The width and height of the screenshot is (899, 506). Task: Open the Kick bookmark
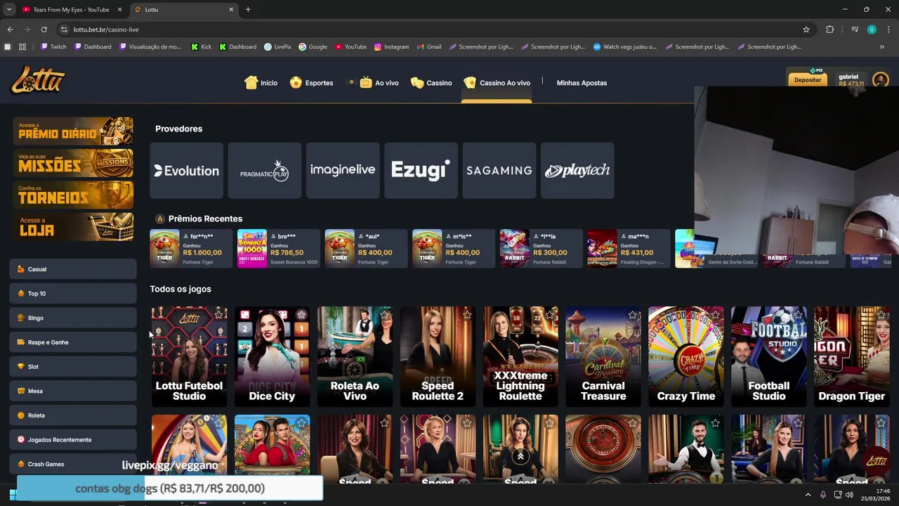[x=202, y=47]
